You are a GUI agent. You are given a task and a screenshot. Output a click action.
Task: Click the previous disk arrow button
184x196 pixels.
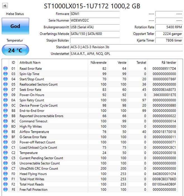5,6
